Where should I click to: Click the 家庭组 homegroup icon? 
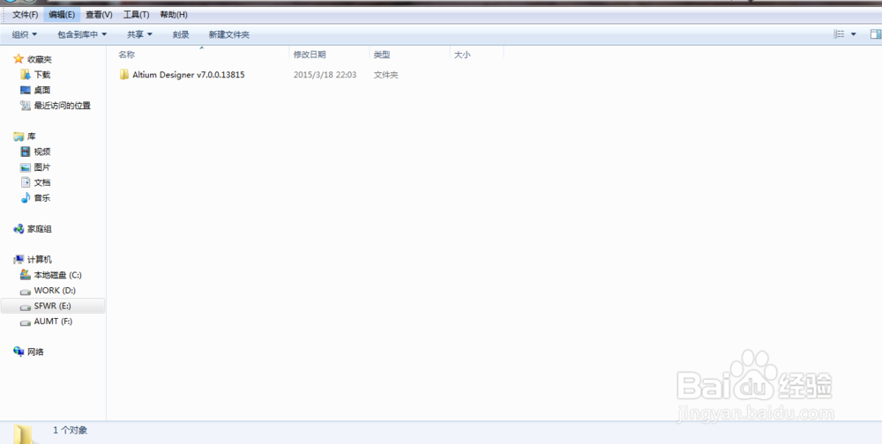pyautogui.click(x=19, y=229)
